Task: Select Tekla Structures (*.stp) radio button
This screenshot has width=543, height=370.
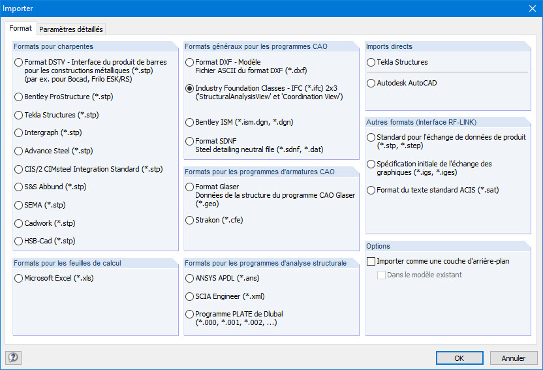Action: [x=19, y=115]
